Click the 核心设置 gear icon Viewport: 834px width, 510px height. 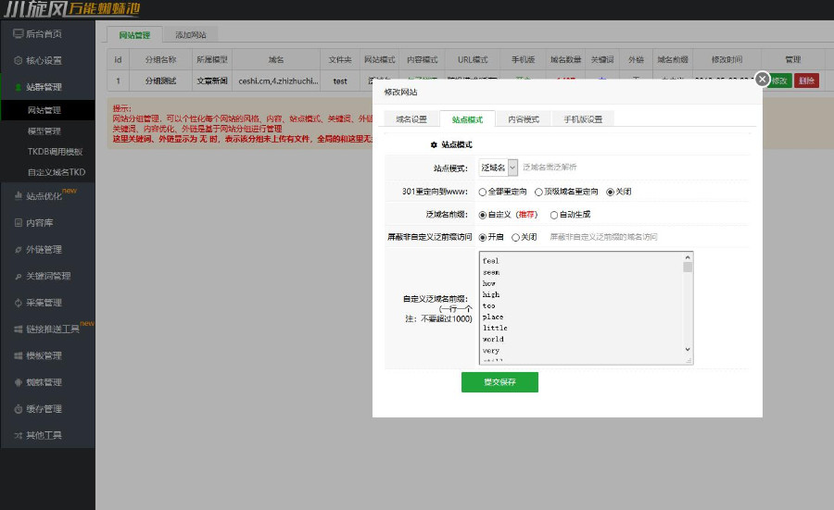tap(18, 60)
